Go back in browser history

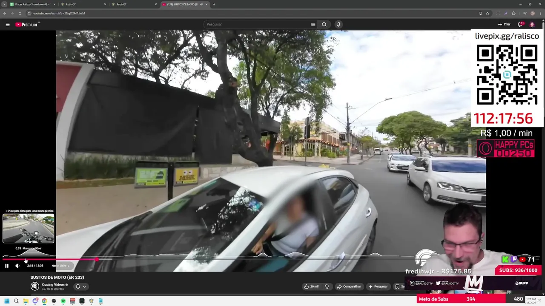5,13
